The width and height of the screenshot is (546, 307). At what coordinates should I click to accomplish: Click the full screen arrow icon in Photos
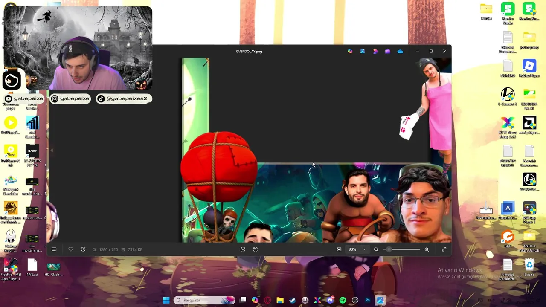tap(444, 249)
